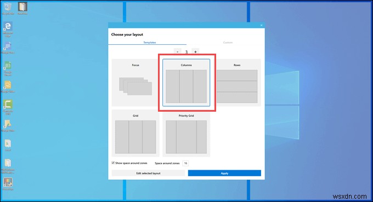Viewport: 373px width, 202px height.
Task: Switch to the Custom tab
Action: click(228, 42)
